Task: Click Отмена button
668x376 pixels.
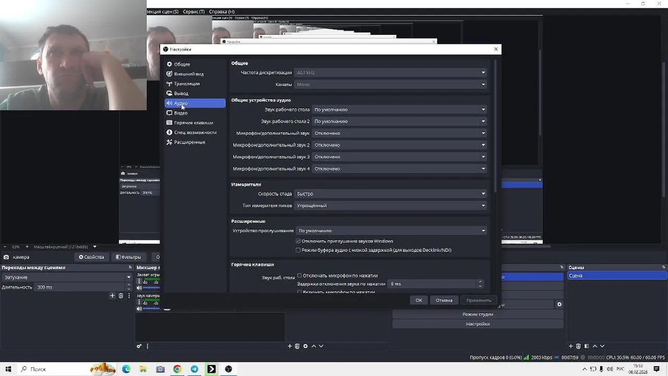Action: (x=444, y=300)
